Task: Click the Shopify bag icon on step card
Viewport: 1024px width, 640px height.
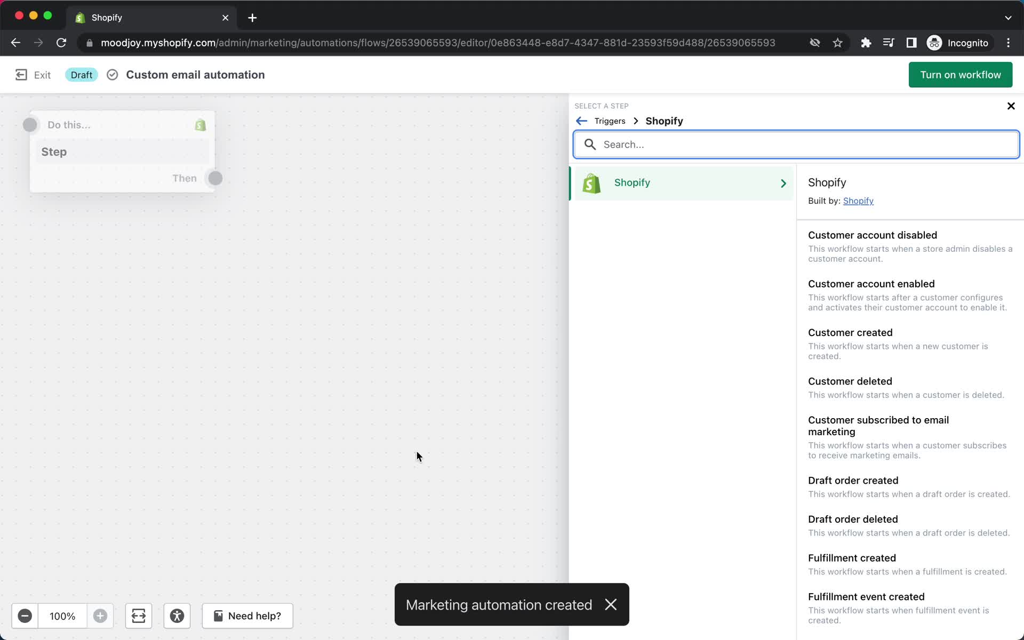Action: click(201, 125)
